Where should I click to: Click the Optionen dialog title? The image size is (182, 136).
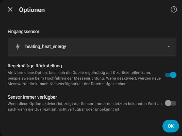tap(32, 10)
